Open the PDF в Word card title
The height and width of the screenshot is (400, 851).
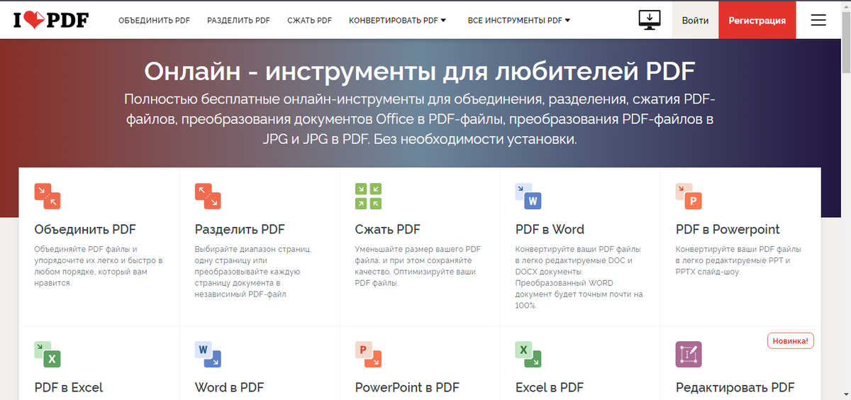550,229
